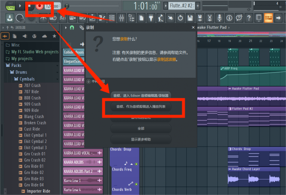286x195 pixels.
Task: Toggle loop recording button
Action: click(82, 18)
